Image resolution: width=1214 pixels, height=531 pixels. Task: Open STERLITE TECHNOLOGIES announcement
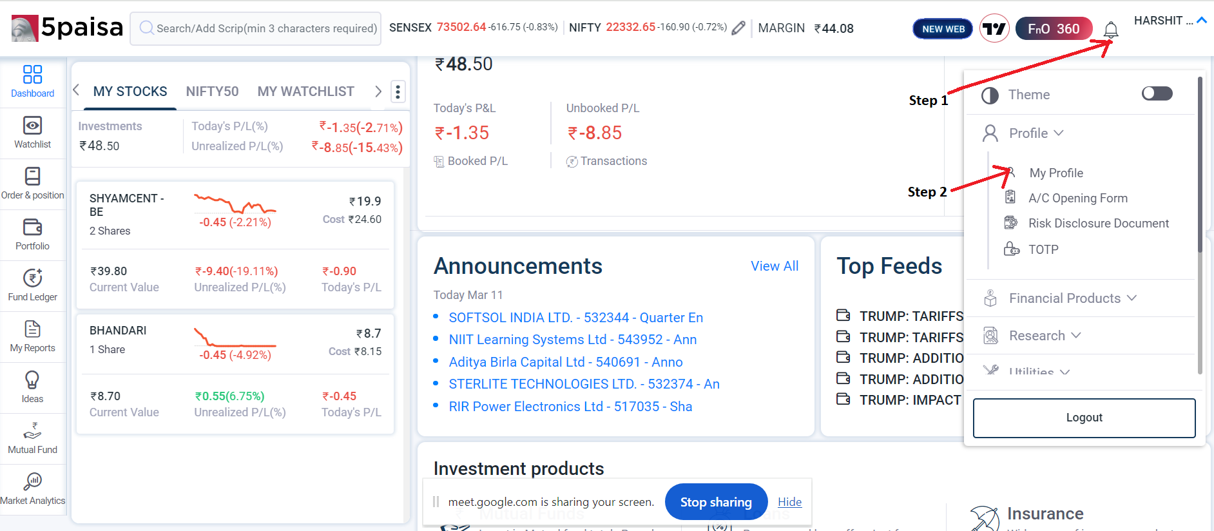(584, 384)
